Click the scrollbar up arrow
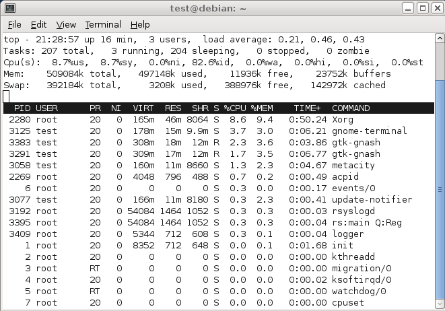 tap(440, 38)
